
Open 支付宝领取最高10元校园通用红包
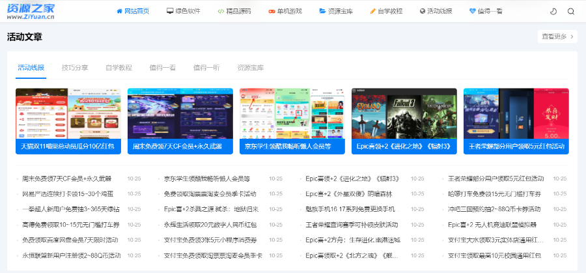pos(494,256)
